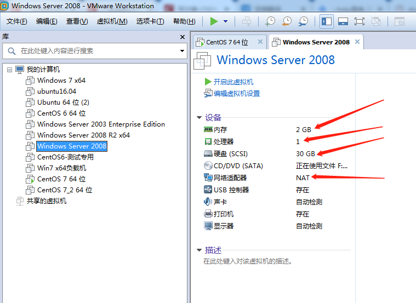Select Ubuntu 64 位 (2) virtual machine
The width and height of the screenshot is (416, 303).
point(63,102)
